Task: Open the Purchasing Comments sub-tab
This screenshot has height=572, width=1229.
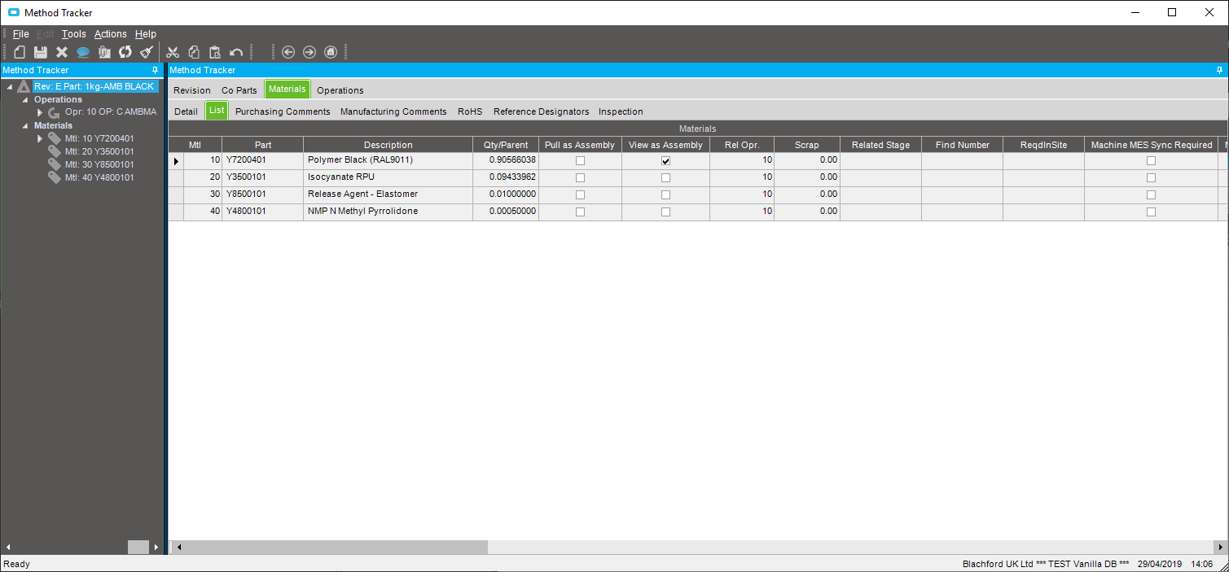Action: click(x=283, y=111)
